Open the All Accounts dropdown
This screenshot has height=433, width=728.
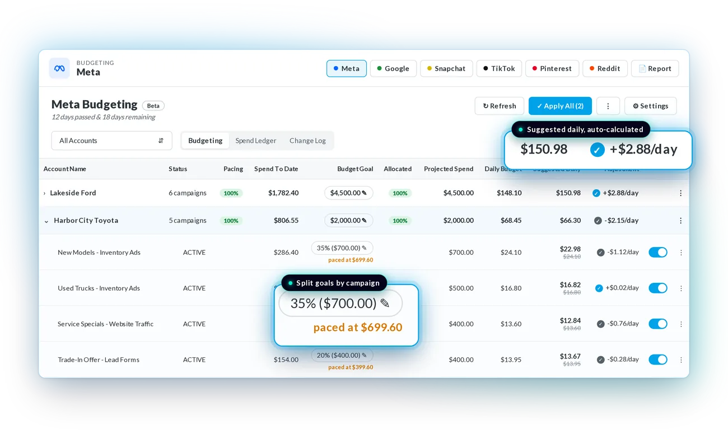click(112, 141)
